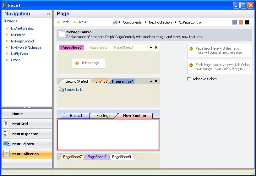
Task: Open tab list dropdown on Program.cs control
Action: [x=151, y=81]
